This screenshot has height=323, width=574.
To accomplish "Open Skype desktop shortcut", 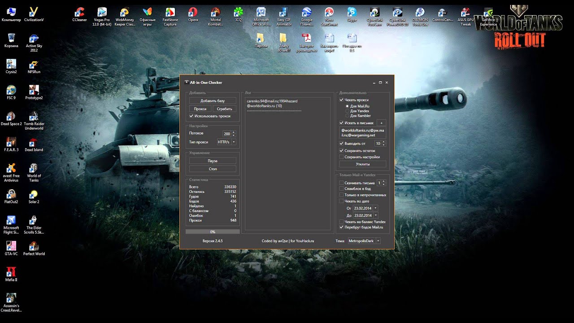I will (352, 15).
